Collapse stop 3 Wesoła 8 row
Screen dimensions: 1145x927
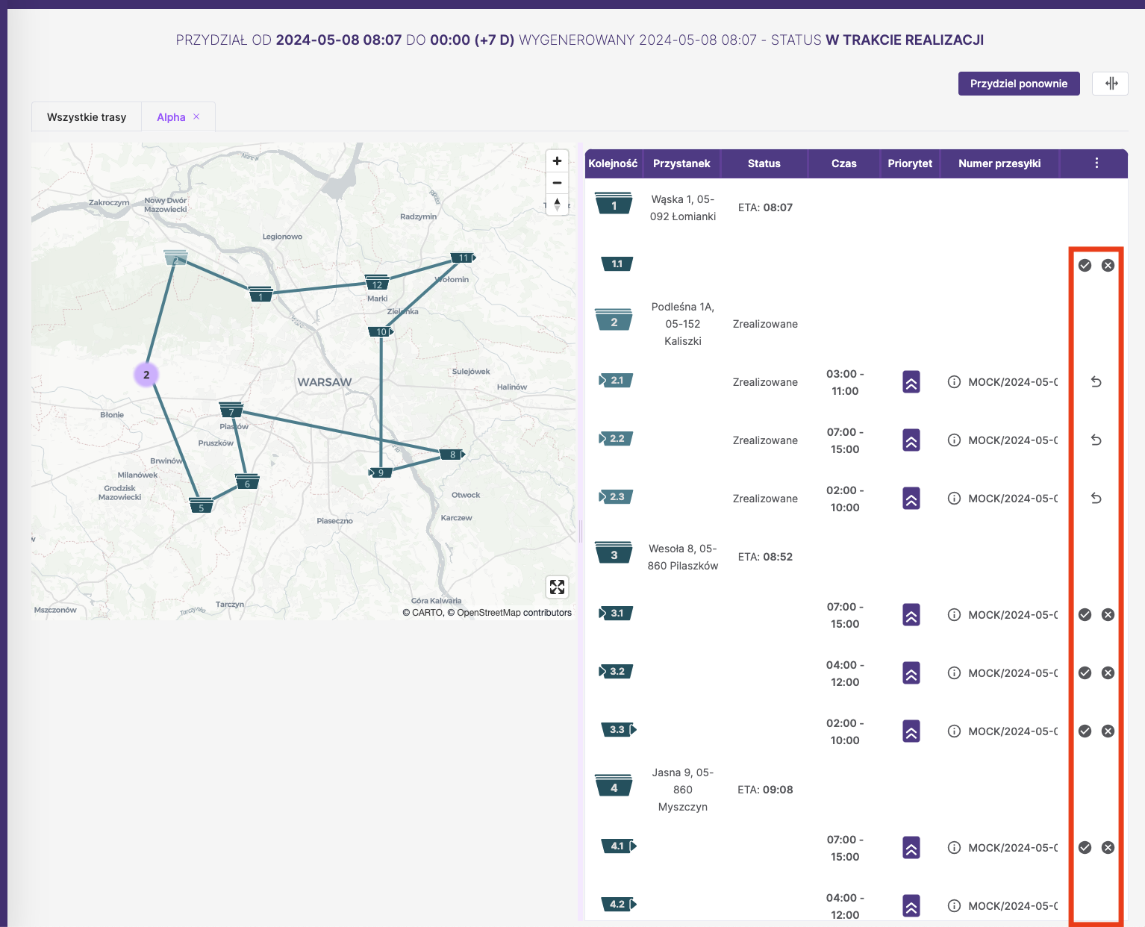tap(614, 554)
